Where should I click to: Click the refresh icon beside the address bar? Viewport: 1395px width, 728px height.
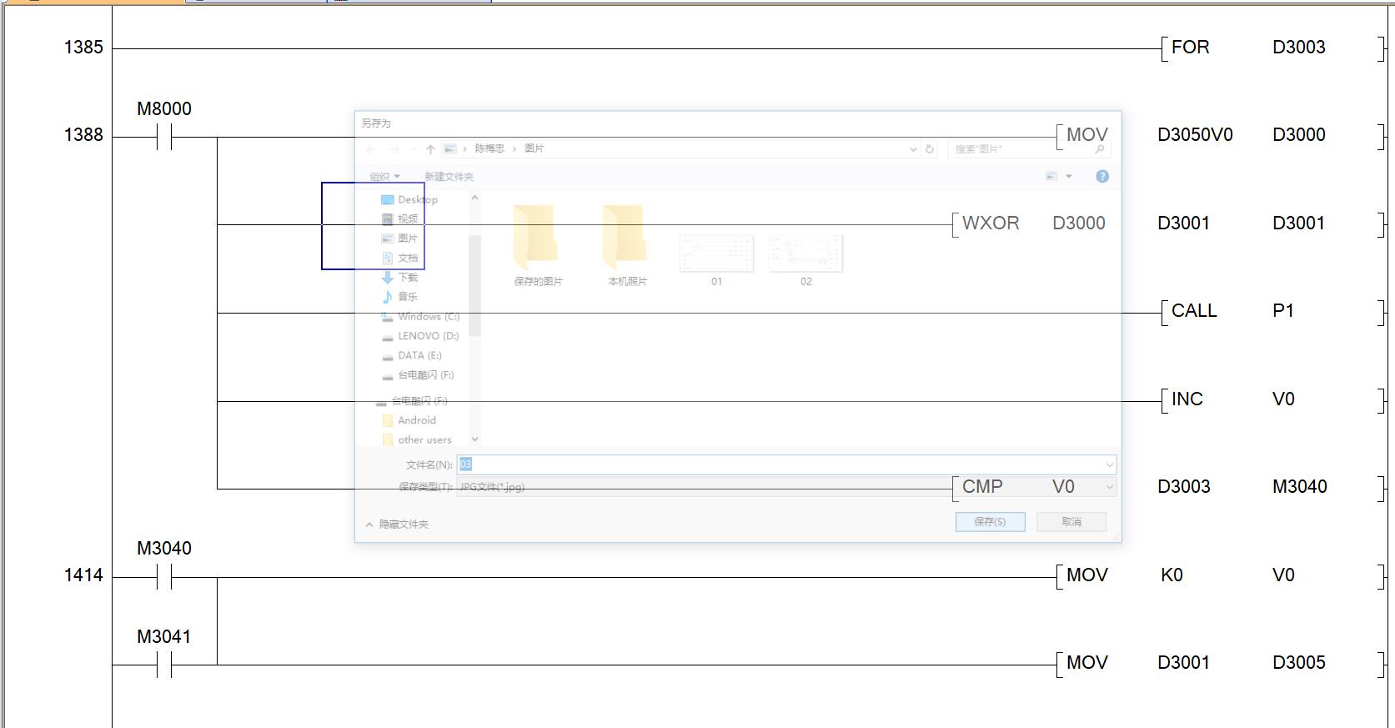coord(930,149)
